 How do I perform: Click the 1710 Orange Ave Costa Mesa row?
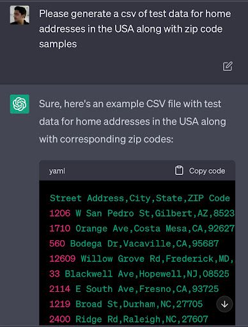point(142,229)
